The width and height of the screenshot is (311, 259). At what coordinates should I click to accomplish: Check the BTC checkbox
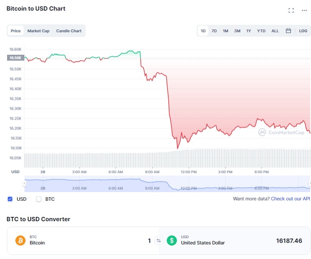(39, 199)
